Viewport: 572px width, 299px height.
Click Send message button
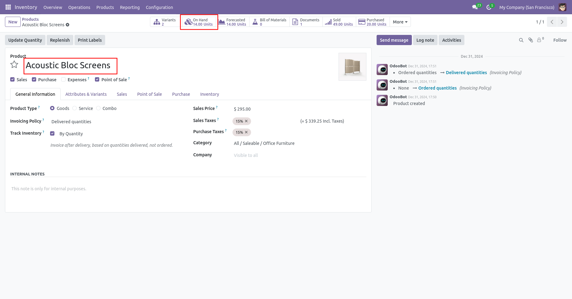click(394, 40)
